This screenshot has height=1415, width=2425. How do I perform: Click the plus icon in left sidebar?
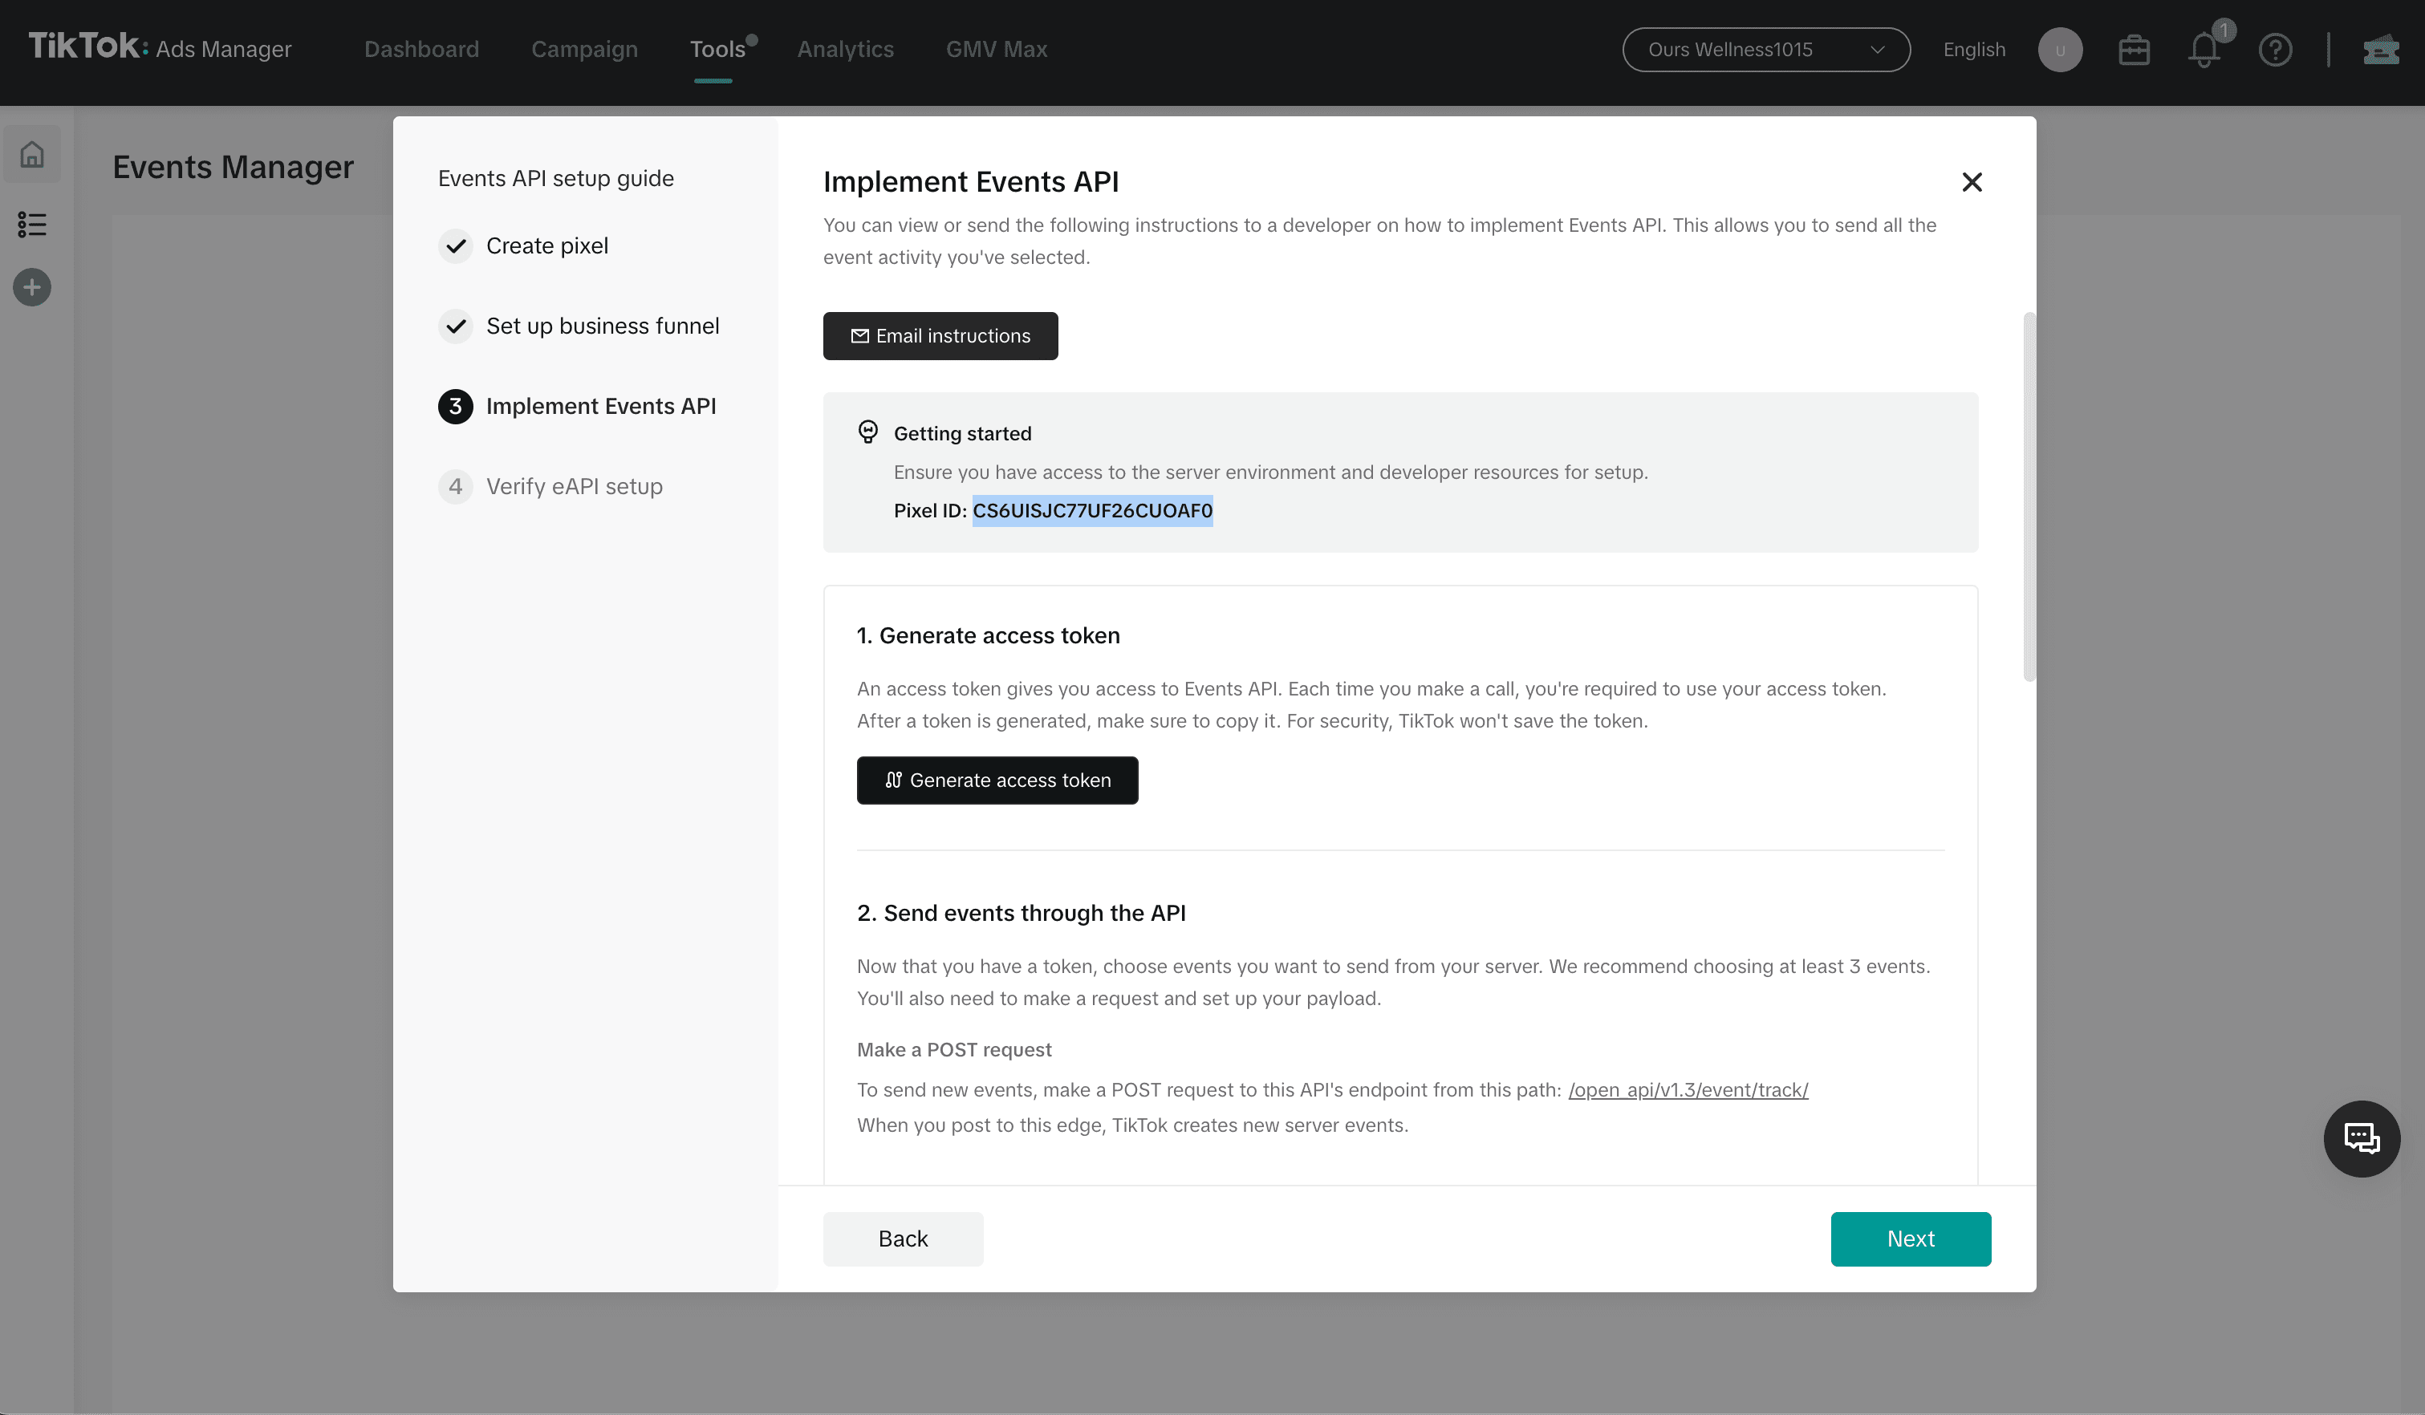32,286
